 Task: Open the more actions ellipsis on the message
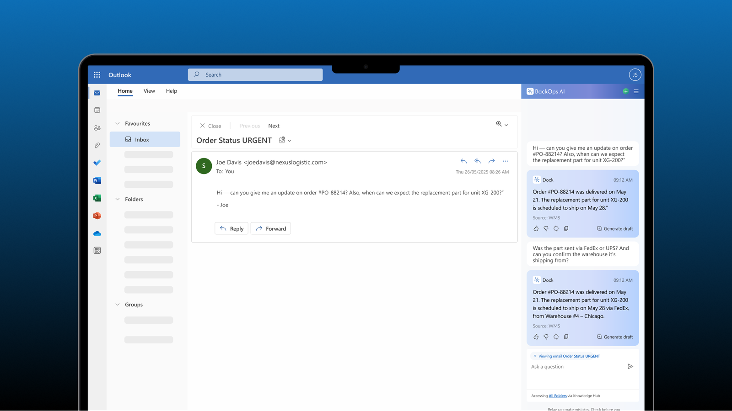point(505,161)
